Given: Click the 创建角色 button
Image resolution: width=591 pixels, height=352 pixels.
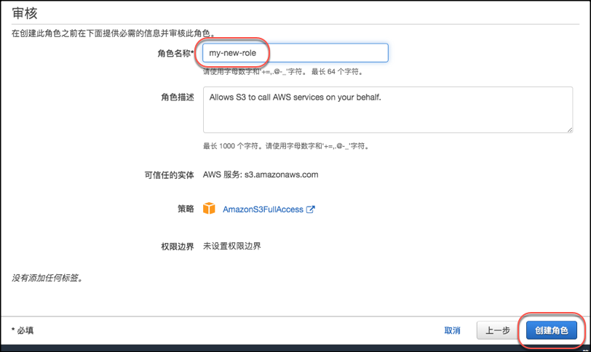Looking at the screenshot, I should coord(551,330).
